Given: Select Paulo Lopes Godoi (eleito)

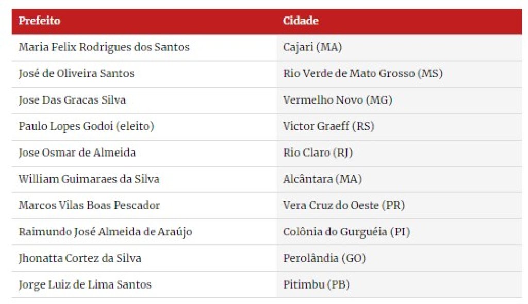Looking at the screenshot, I should tap(86, 126).
